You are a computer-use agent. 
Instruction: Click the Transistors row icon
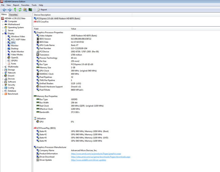tap(38, 55)
